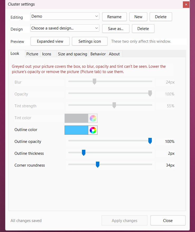Screen dimensions: 195x232
Task: Expand the Editing dropdown showing Demo
Action: tap(65, 16)
